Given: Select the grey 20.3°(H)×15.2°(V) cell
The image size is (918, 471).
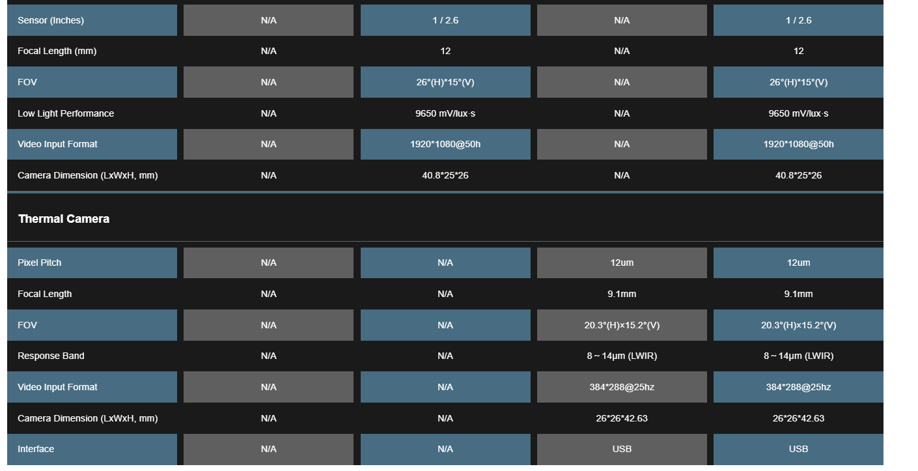Looking at the screenshot, I should 622,325.
